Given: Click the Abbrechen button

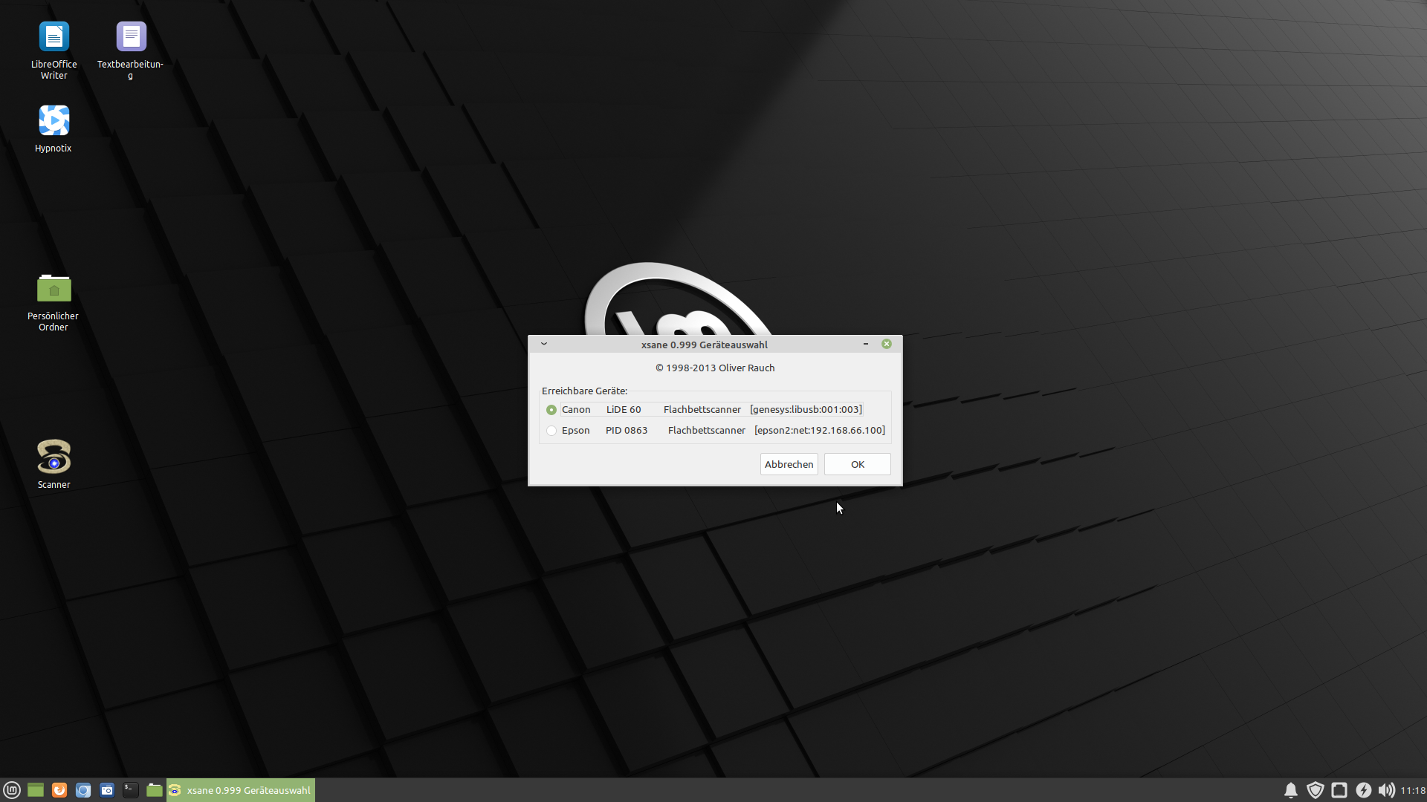Looking at the screenshot, I should [x=789, y=464].
